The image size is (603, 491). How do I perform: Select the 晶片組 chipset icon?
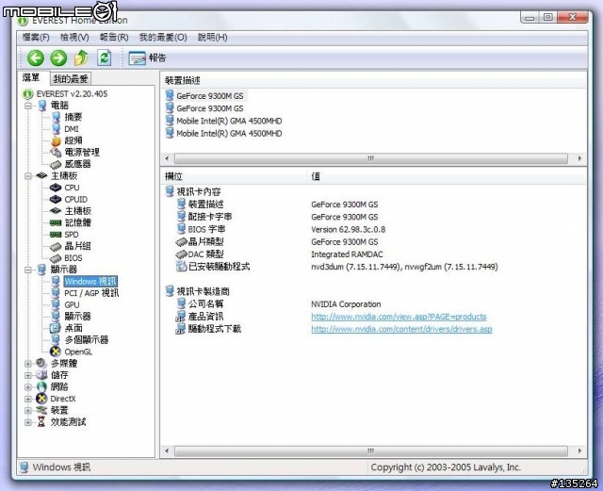[56, 246]
